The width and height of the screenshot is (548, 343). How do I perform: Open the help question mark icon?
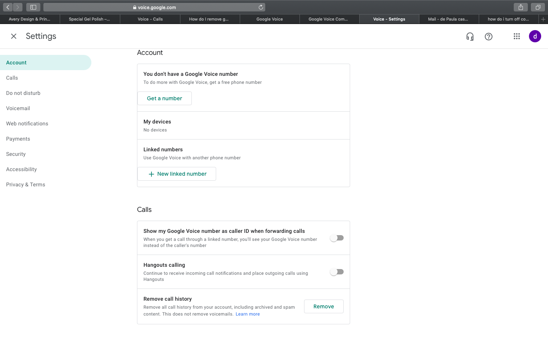[x=489, y=37]
